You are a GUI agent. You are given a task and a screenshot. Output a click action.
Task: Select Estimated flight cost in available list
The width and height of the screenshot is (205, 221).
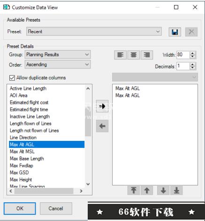pos(29,103)
